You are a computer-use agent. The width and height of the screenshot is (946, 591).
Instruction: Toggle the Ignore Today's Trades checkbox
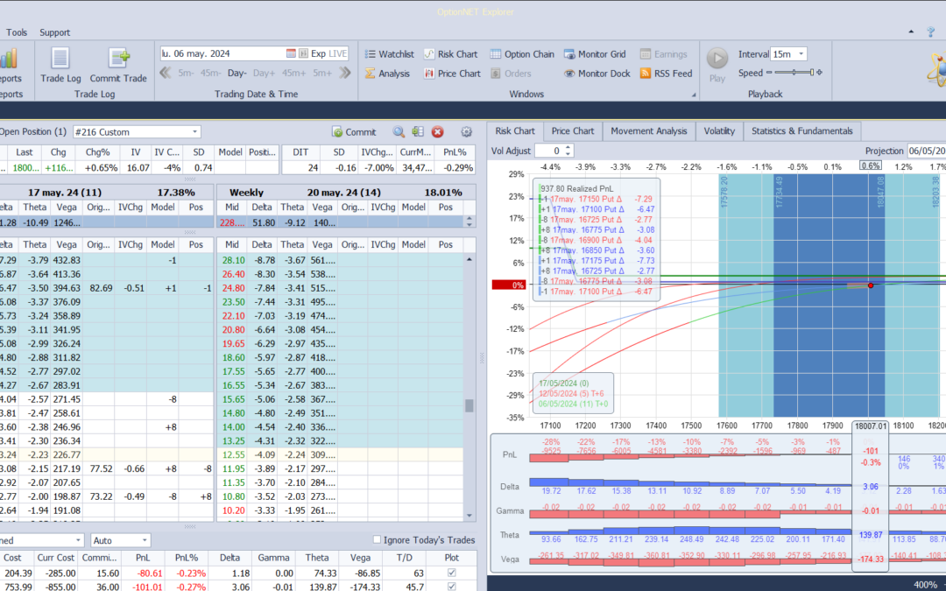pos(377,539)
